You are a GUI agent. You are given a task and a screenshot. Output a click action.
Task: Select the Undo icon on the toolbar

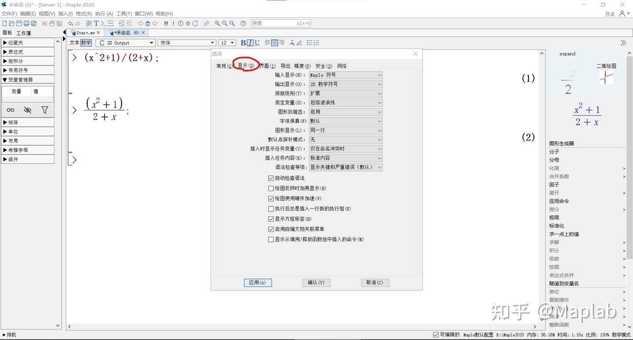pyautogui.click(x=70, y=23)
